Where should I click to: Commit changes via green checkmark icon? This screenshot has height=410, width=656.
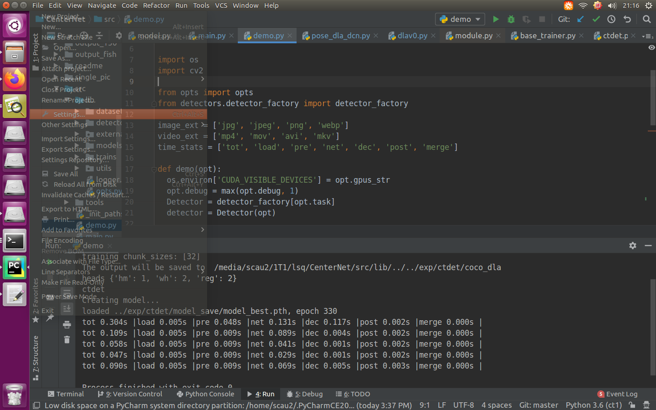(x=596, y=19)
